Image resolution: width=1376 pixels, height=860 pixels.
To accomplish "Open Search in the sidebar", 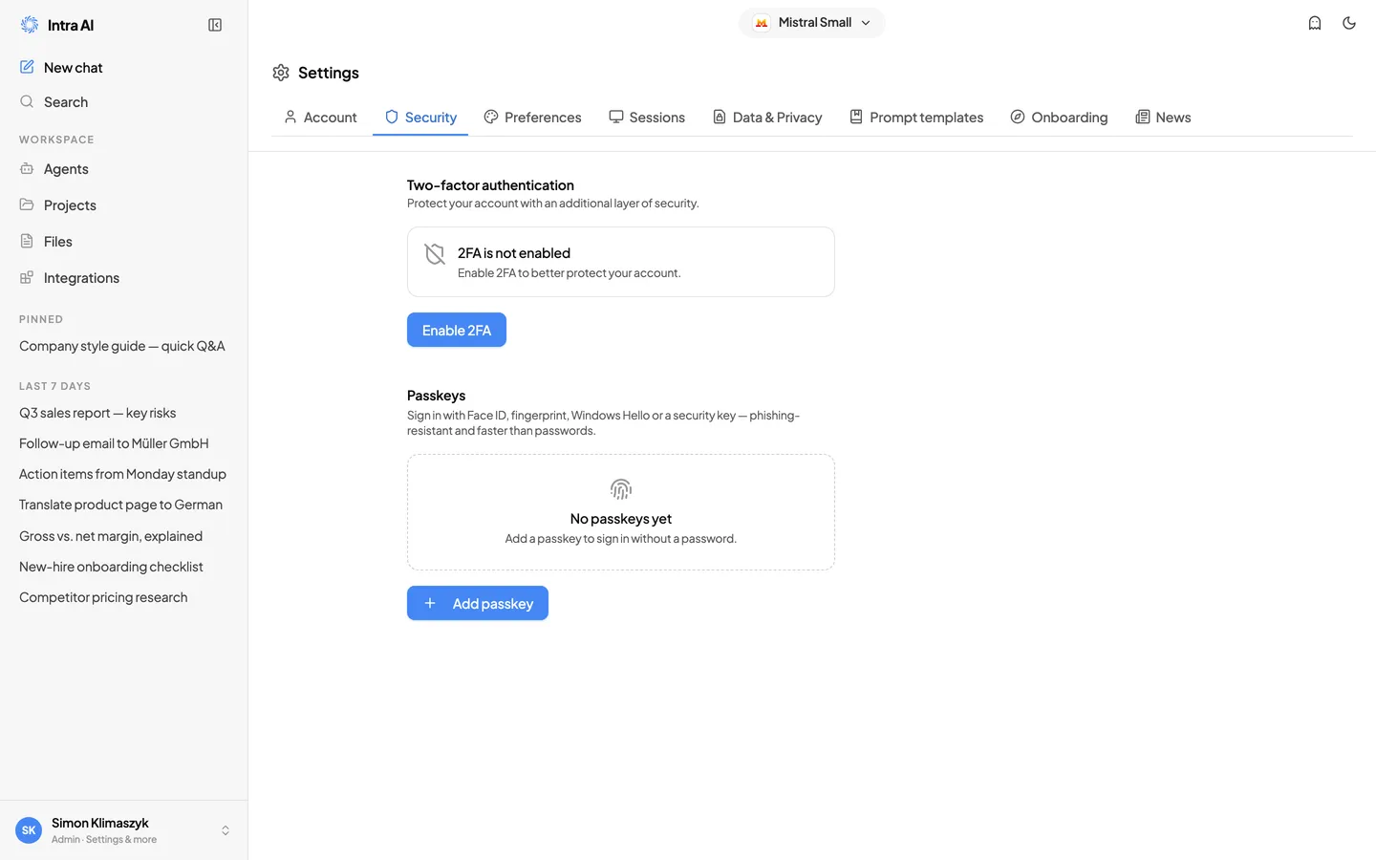I will [124, 101].
